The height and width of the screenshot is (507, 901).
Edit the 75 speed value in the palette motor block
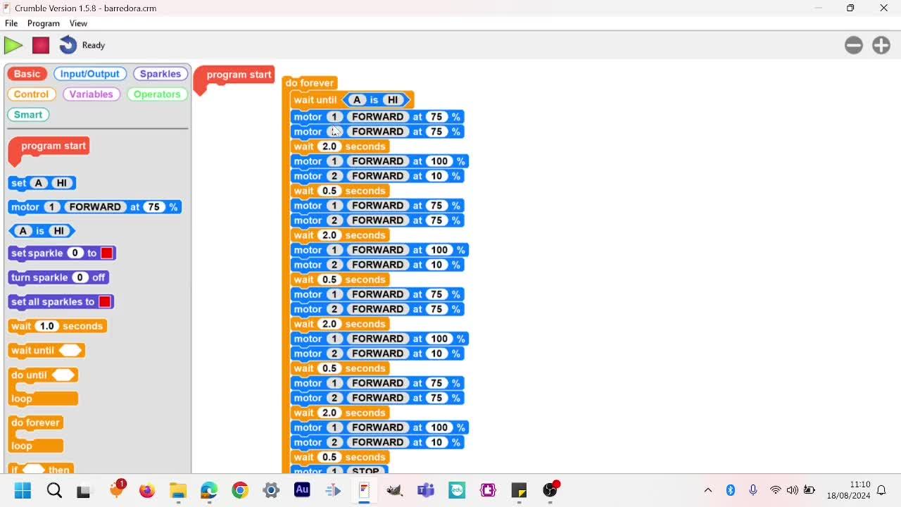click(x=153, y=207)
